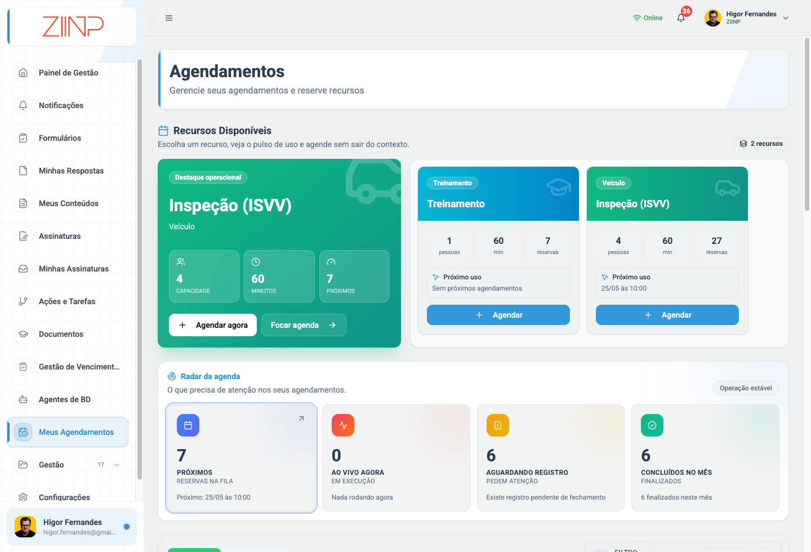This screenshot has height=552, width=811.
Task: Click the sidebar vertical scrollbar
Action: pos(139,269)
